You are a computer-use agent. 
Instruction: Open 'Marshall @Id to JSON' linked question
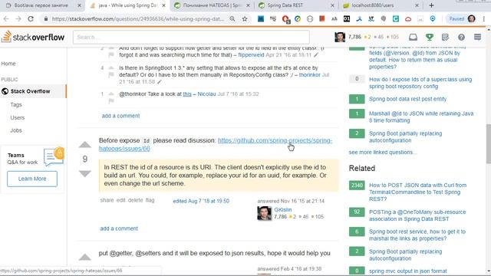(x=421, y=117)
